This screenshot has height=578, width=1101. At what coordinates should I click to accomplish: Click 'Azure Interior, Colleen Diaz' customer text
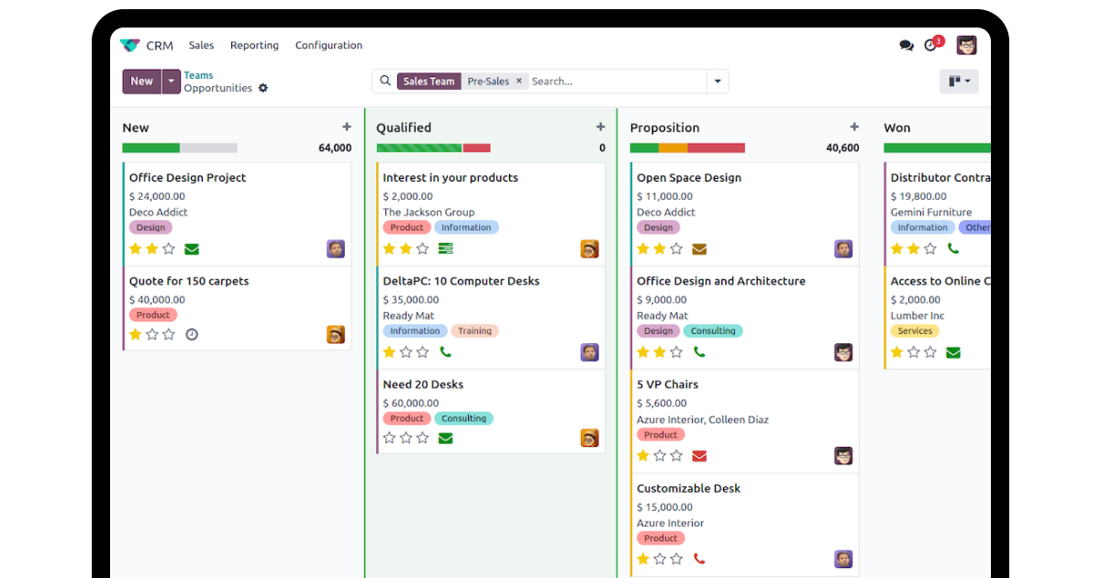pos(703,419)
